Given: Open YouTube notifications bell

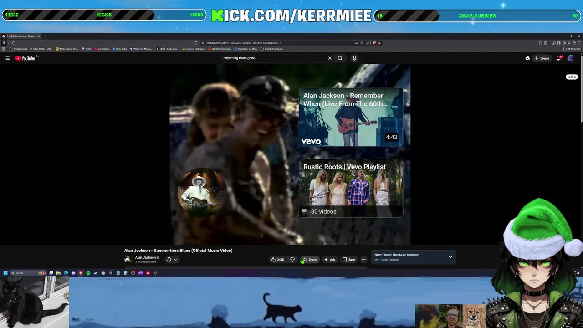Looking at the screenshot, I should click(559, 58).
